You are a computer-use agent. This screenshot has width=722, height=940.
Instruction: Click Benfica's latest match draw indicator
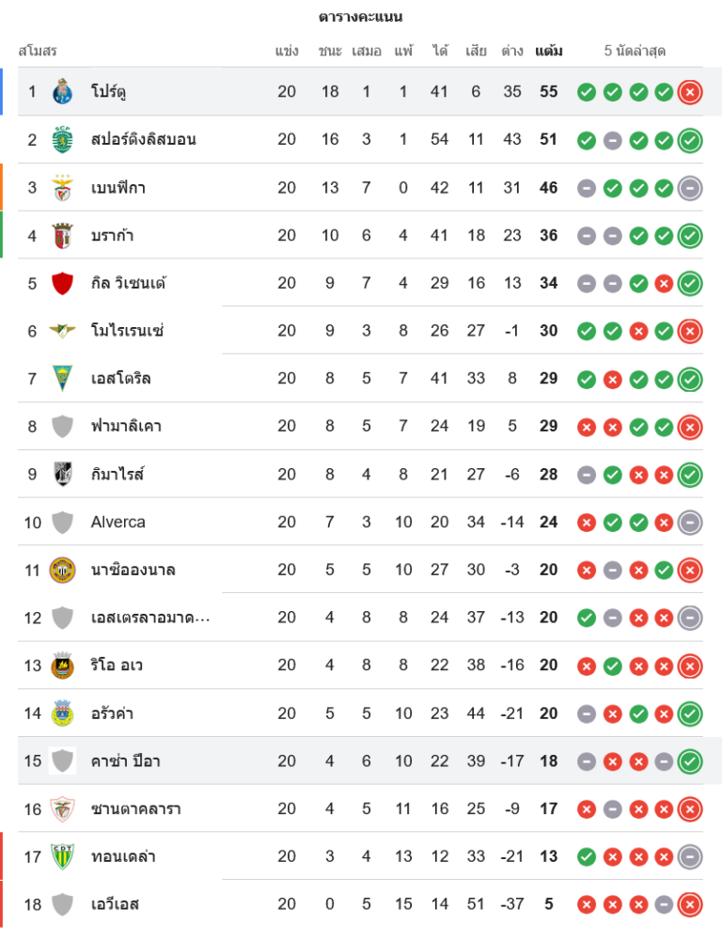[x=690, y=188]
